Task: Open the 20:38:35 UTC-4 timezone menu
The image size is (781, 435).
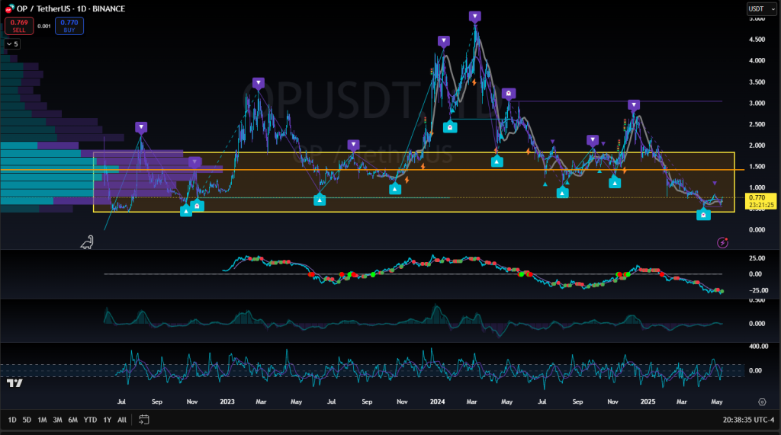Action: pos(749,420)
